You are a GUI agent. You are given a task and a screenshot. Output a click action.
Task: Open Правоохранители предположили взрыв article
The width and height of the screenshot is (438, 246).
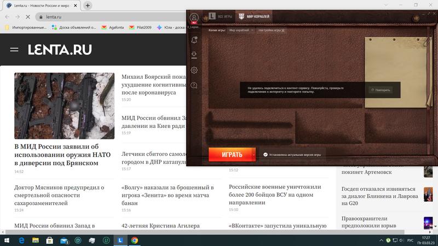click(x=368, y=222)
